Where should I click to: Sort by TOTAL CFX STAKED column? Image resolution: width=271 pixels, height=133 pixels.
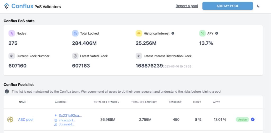click(106, 102)
